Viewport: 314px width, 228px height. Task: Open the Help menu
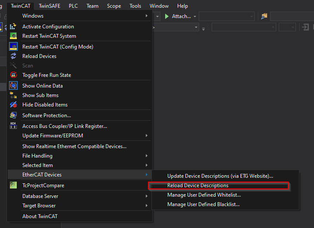tap(182, 6)
